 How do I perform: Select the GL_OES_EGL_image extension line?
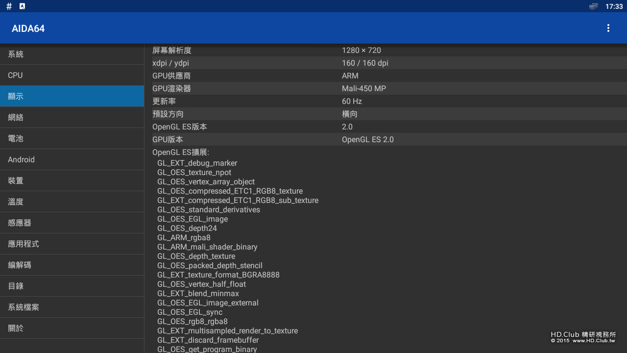(193, 219)
